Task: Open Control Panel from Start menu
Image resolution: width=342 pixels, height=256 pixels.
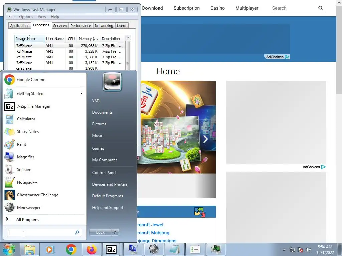Action: coord(104,173)
